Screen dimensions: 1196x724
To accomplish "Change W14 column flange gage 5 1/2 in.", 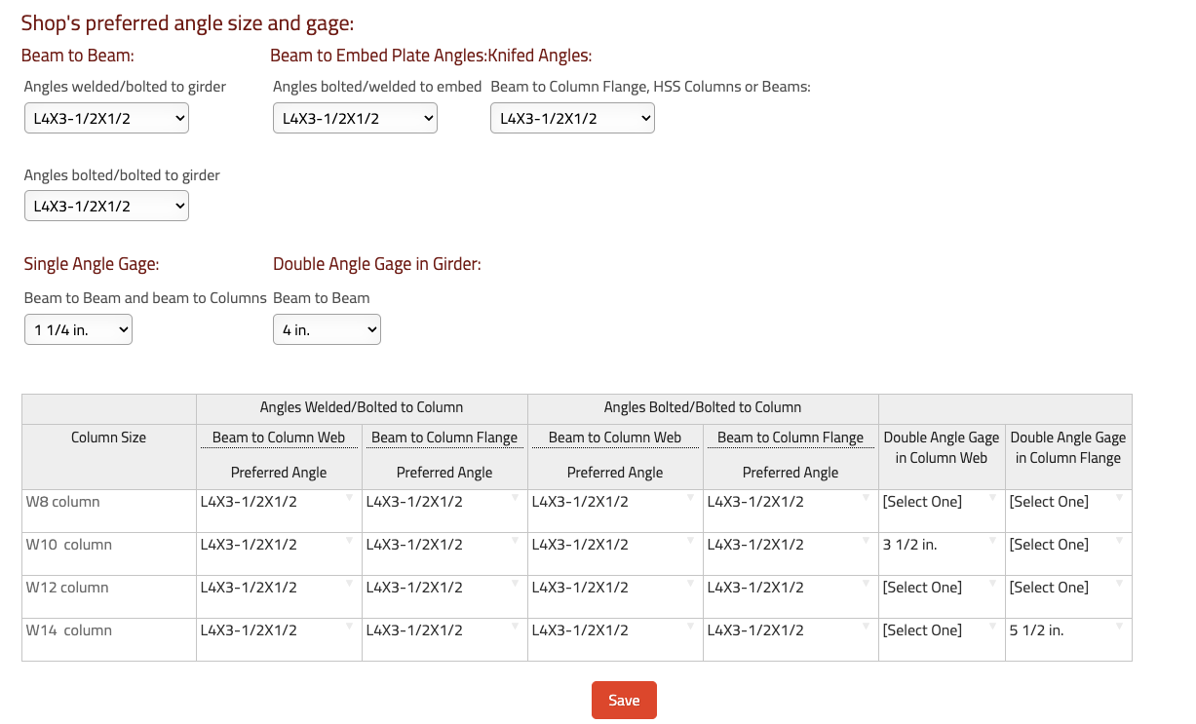I will (x=1067, y=630).
